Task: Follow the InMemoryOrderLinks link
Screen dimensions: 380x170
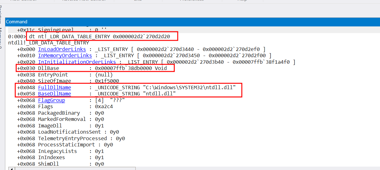Action: point(65,55)
